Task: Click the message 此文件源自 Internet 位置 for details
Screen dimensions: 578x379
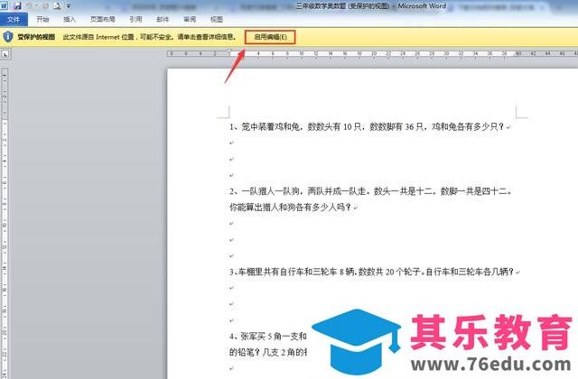Action: (x=149, y=37)
